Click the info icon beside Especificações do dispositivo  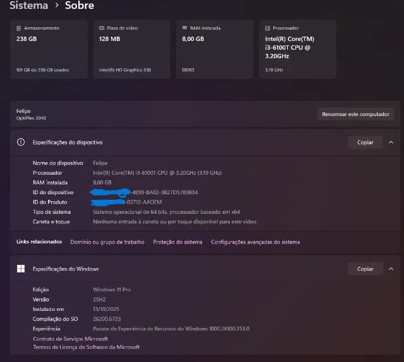point(21,143)
